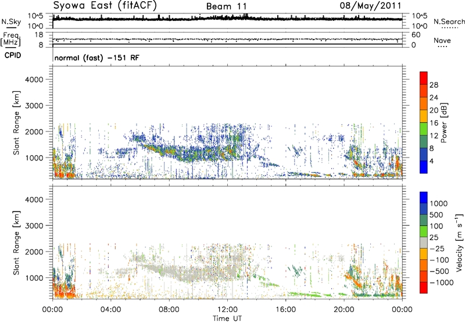Click the dark green 8–12 dB Power segment
The image size is (465, 322).
pyautogui.click(x=424, y=141)
